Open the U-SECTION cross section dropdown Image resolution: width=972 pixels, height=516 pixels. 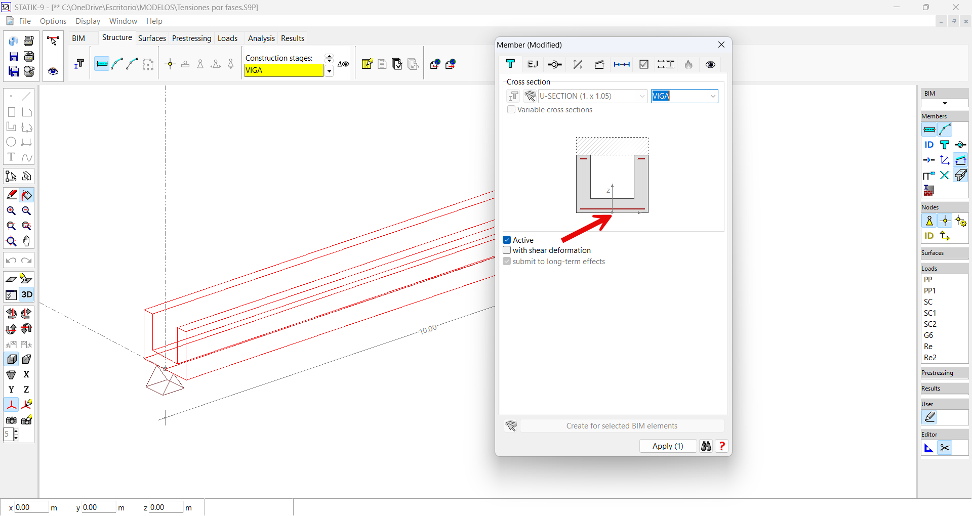(642, 96)
